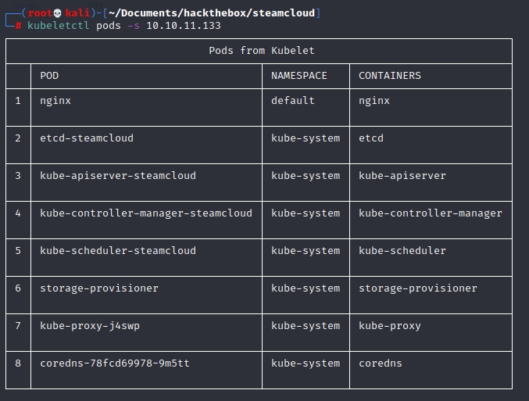Select the kube-apiserver-steamcloud pod name
Image resolution: width=529 pixels, height=401 pixels.
(x=118, y=176)
